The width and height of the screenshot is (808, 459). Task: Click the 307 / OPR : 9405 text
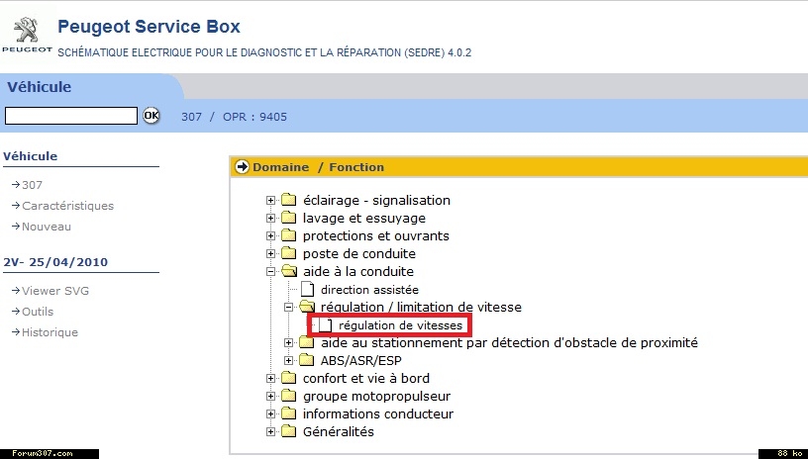(x=234, y=117)
